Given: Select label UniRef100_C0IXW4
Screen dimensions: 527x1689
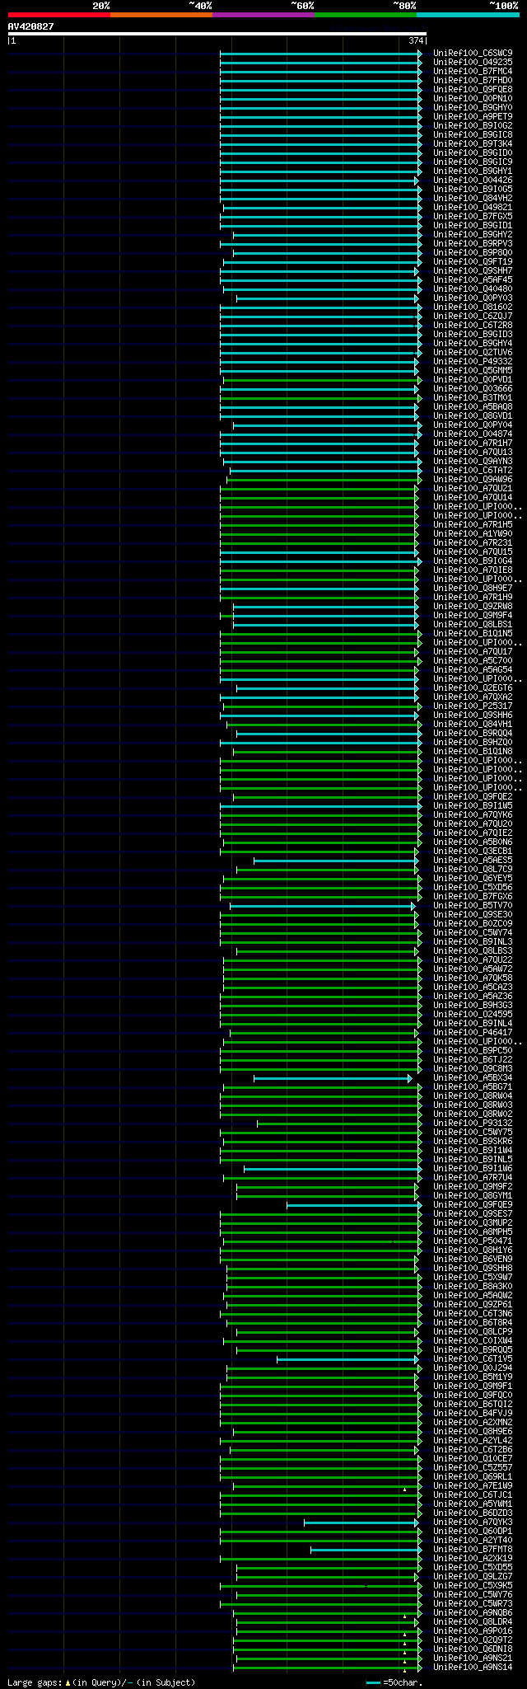Looking at the screenshot, I should [473, 1340].
